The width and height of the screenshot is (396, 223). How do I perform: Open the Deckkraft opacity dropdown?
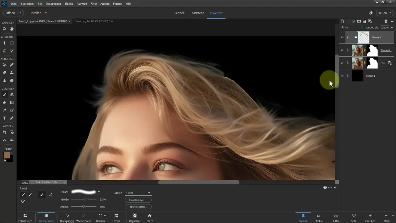[392, 27]
